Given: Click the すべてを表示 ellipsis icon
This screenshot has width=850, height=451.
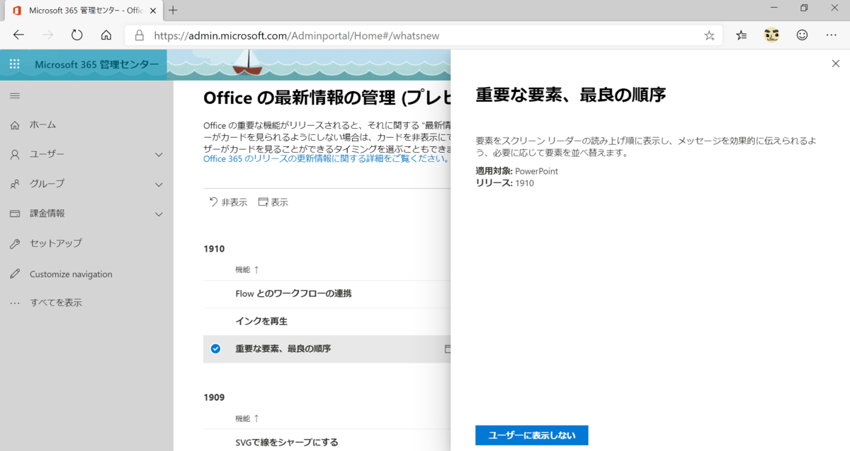Looking at the screenshot, I should coord(15,303).
